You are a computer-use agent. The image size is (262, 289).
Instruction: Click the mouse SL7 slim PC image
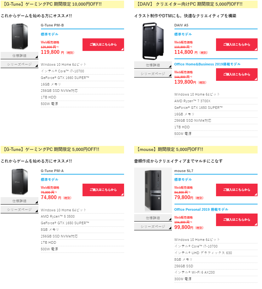pyautogui.click(x=153, y=190)
